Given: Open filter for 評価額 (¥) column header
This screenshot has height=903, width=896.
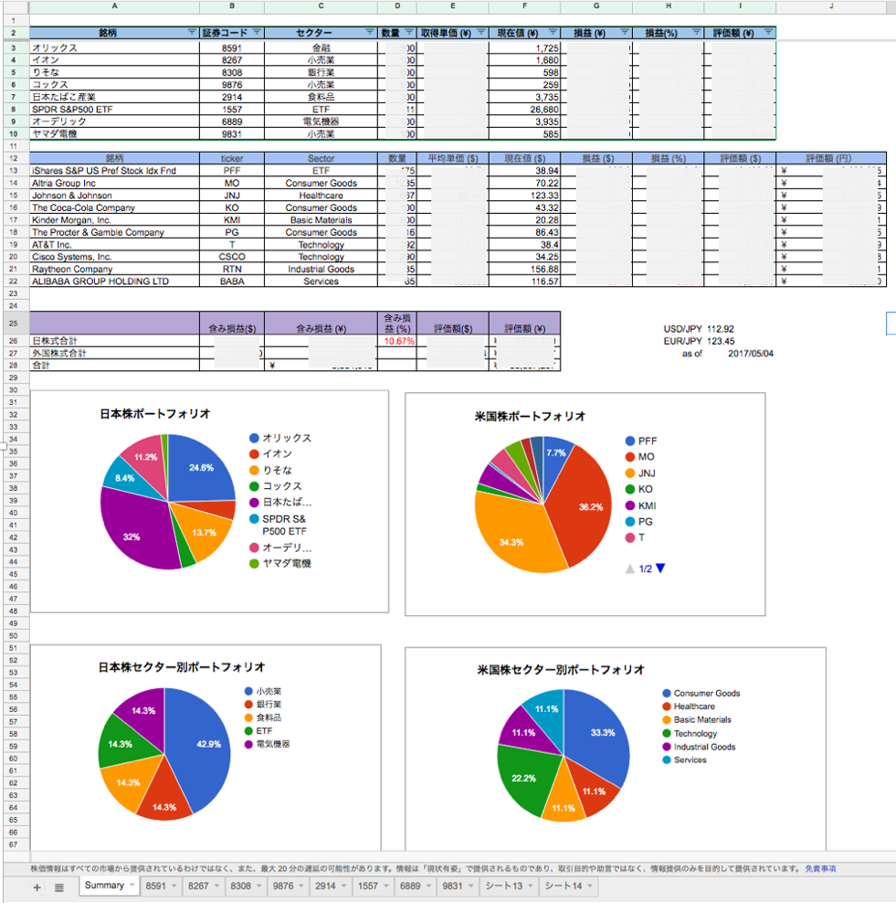Looking at the screenshot, I should (x=767, y=32).
